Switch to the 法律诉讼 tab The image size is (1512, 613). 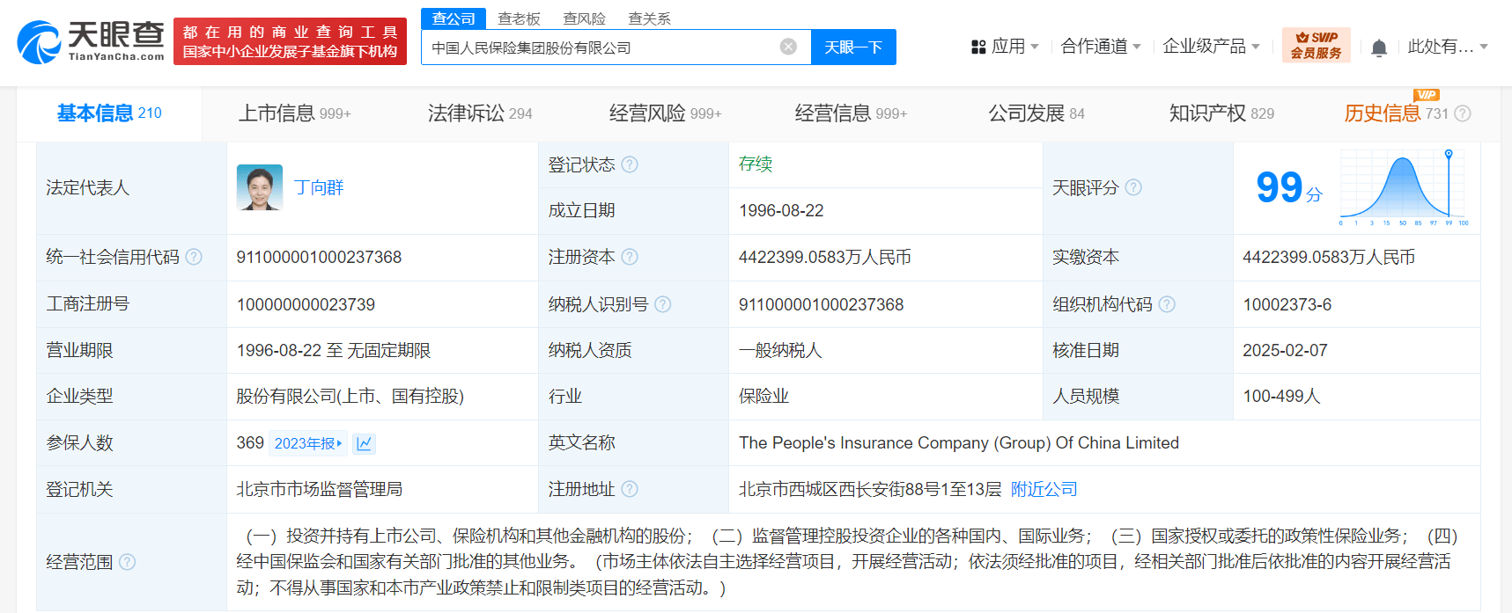[480, 113]
